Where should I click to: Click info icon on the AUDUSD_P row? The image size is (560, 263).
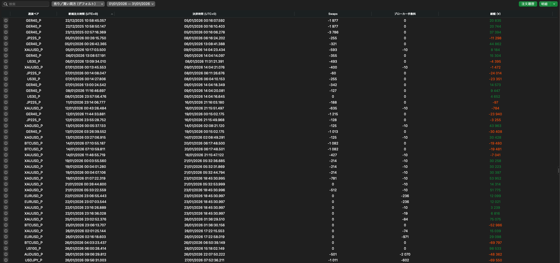(6, 254)
